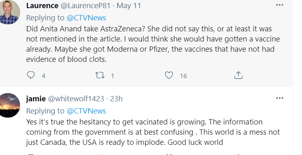The width and height of the screenshot is (302, 155).
Task: Open jamie's tweet text about vaccine hesitancy
Action: tap(153, 132)
